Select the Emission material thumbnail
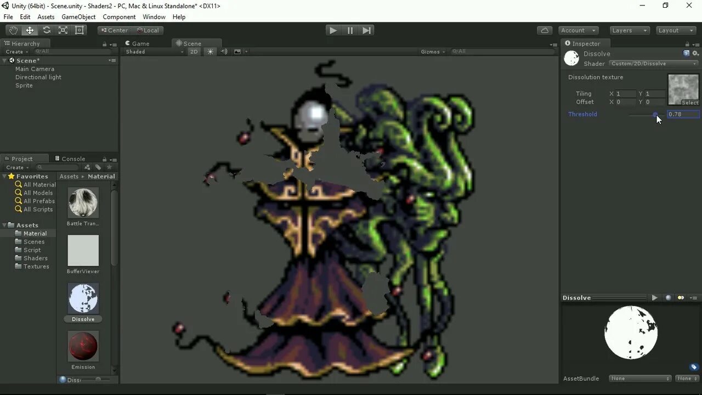Screen dimensions: 702x395 point(83,346)
